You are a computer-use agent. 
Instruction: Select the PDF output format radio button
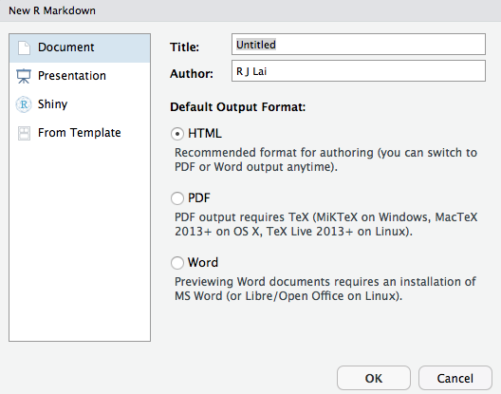coord(177,198)
